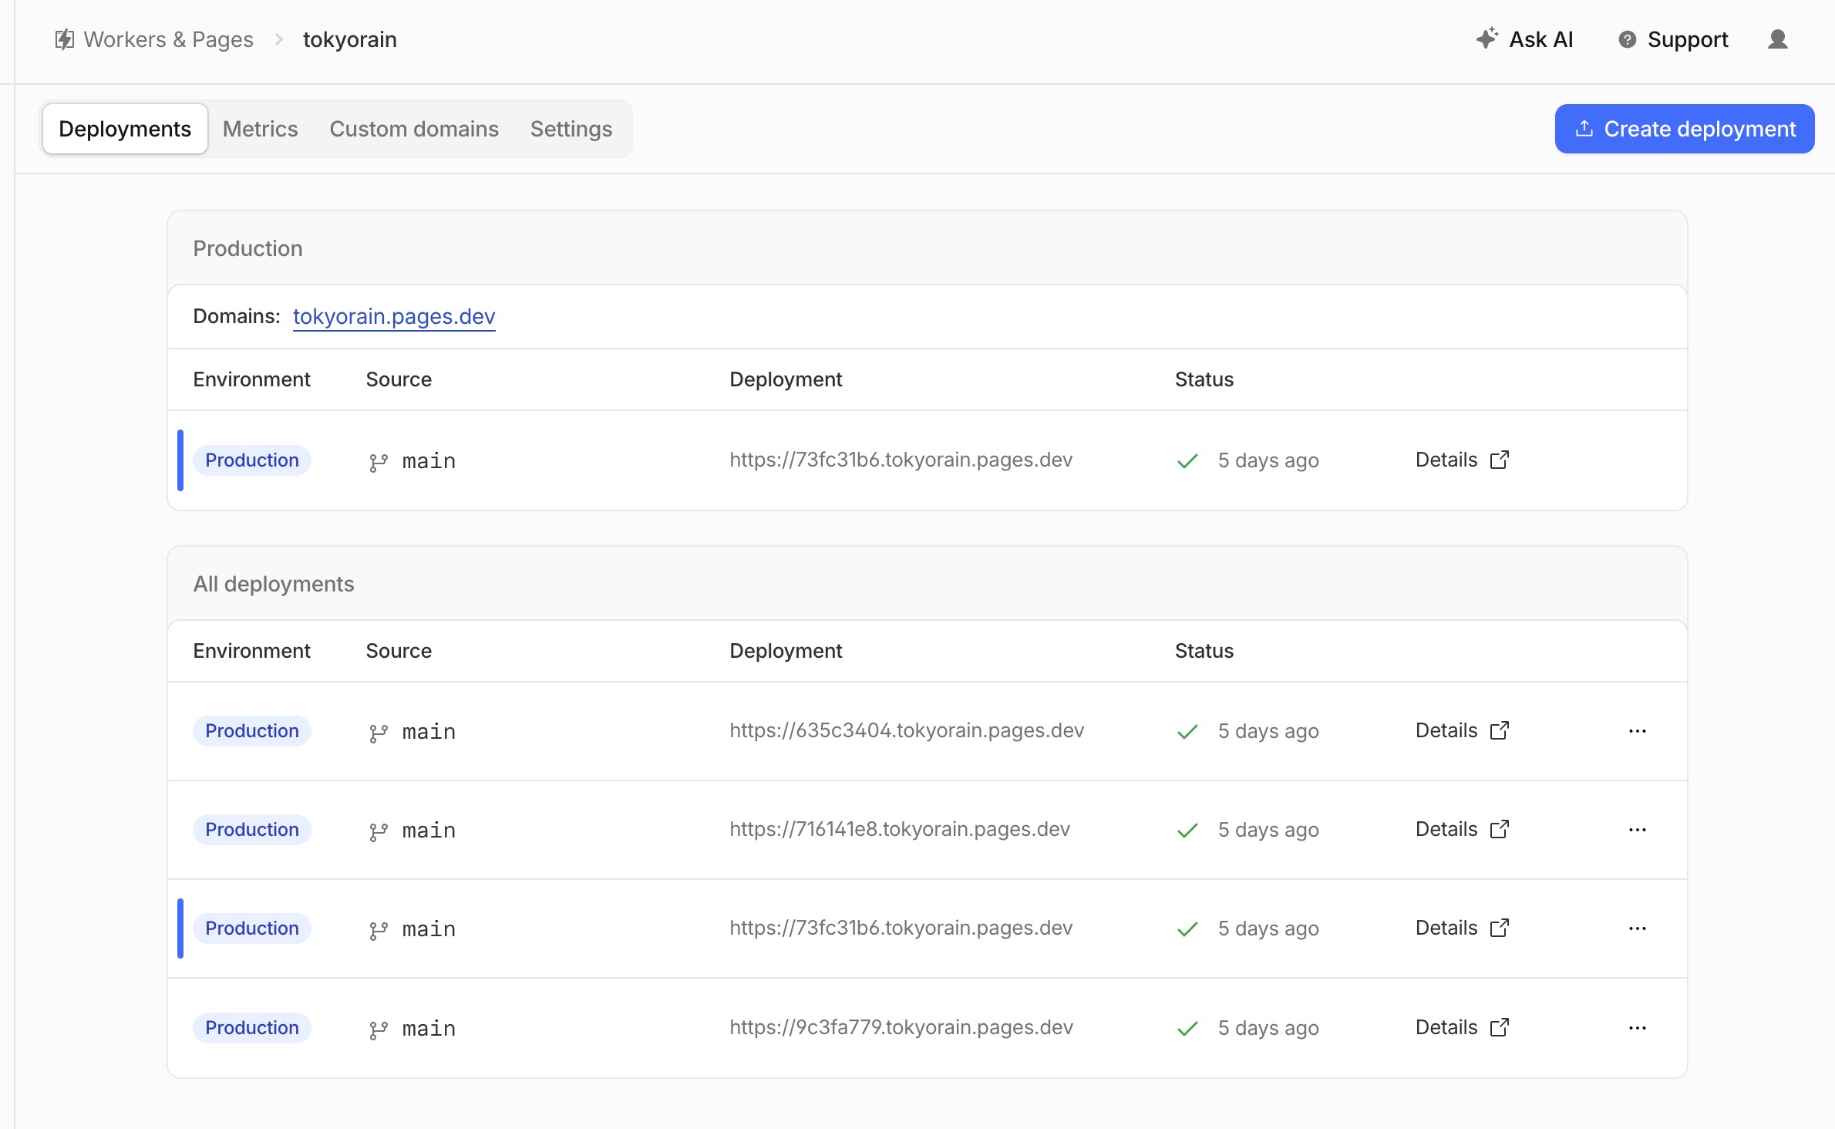Click the Production badge for 73fc31b6 in All deployments
The width and height of the screenshot is (1835, 1129).
pyautogui.click(x=252, y=928)
